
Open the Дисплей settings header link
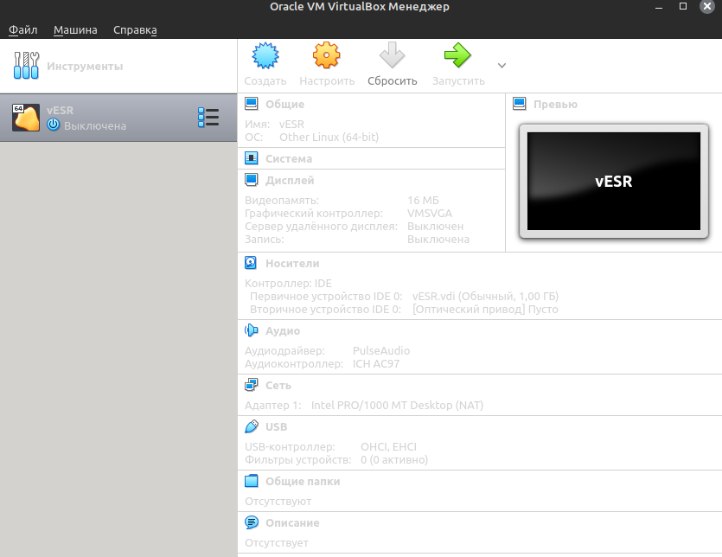[x=290, y=180]
